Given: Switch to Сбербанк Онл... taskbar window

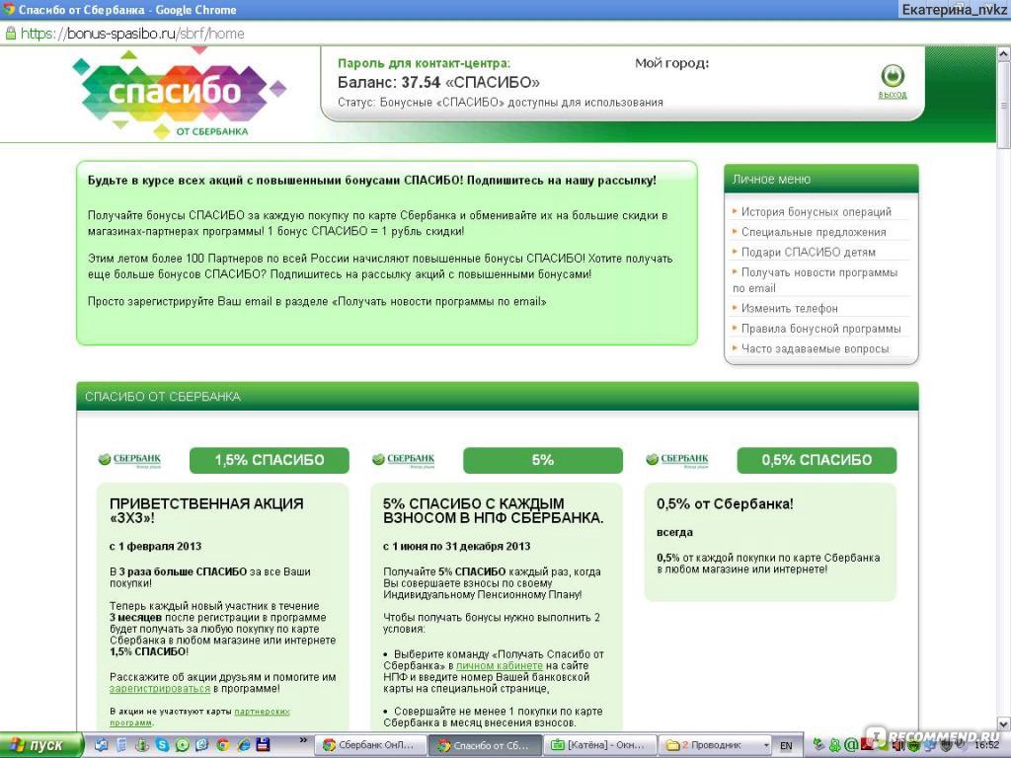Looking at the screenshot, I should 371,746.
